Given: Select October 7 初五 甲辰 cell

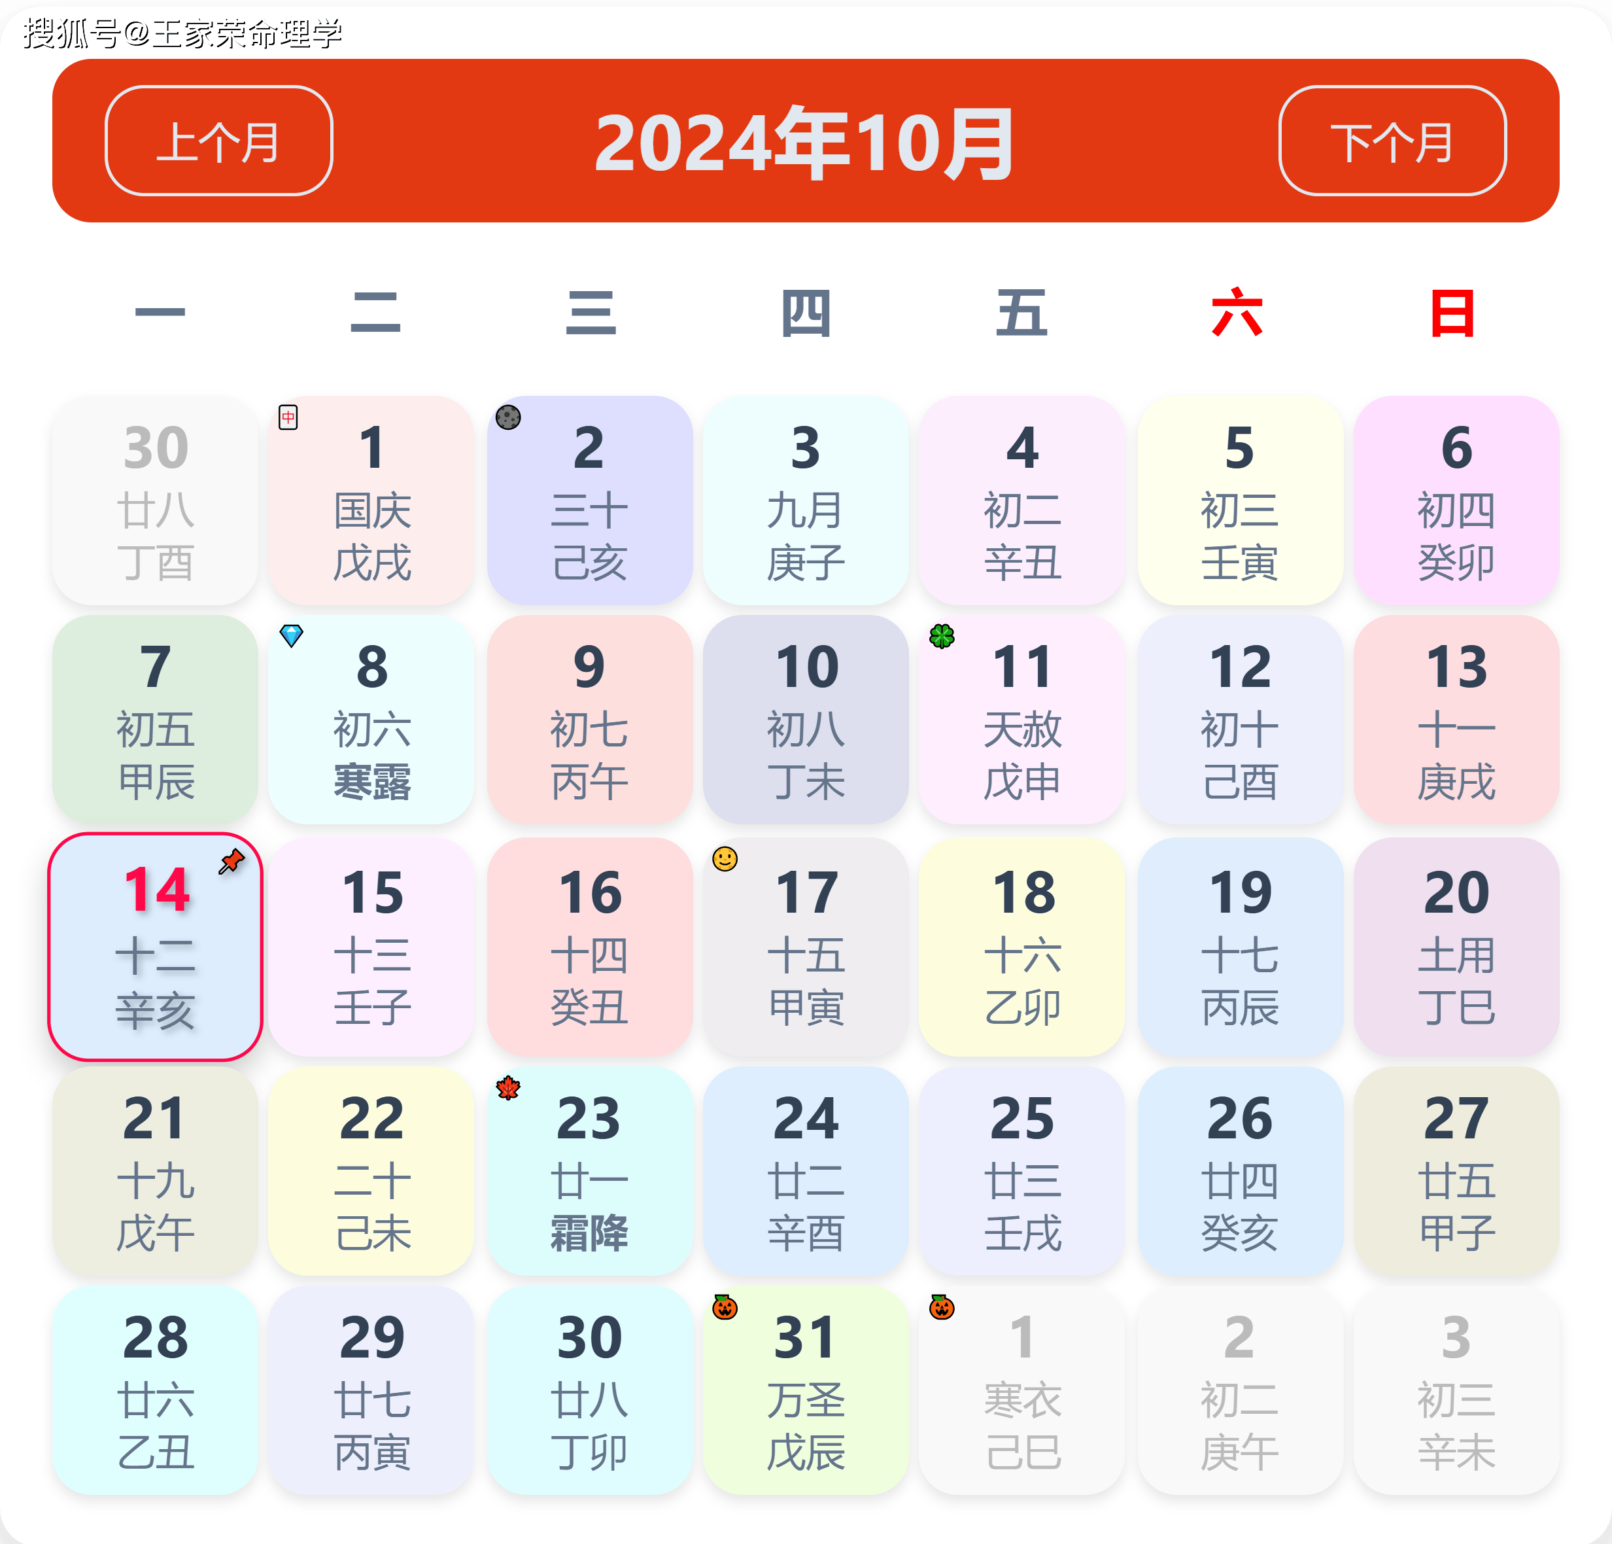Looking at the screenshot, I should click(x=156, y=720).
